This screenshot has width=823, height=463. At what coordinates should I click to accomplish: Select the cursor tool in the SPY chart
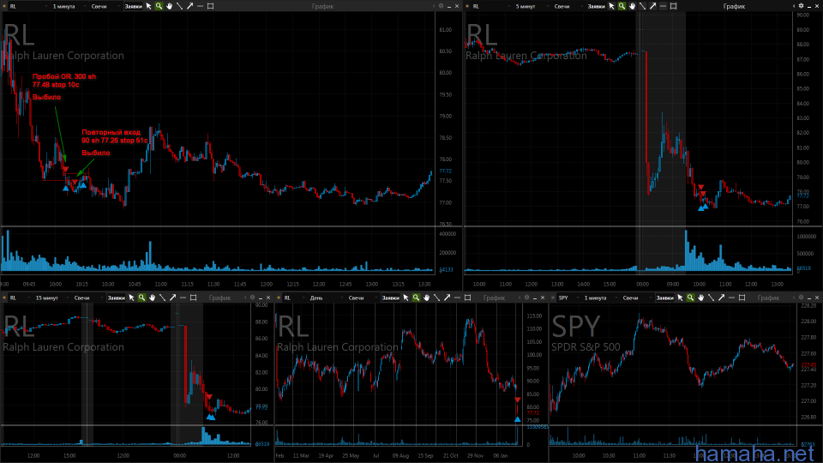[x=680, y=298]
